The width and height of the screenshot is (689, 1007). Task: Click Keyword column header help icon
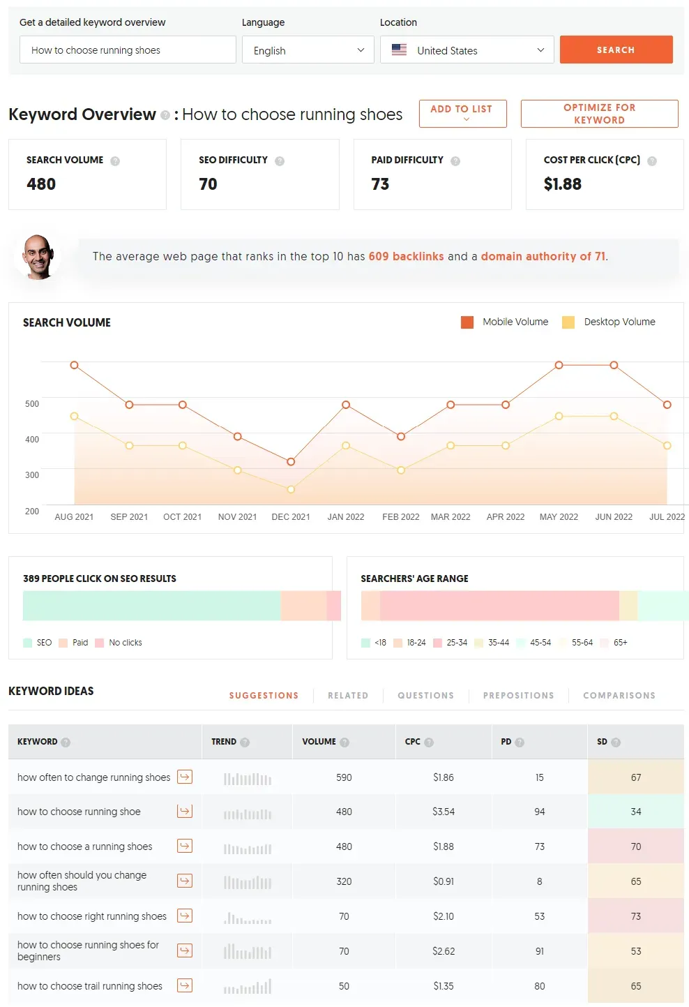coord(66,743)
